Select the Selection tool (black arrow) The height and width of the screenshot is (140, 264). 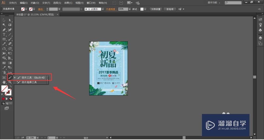4,20
